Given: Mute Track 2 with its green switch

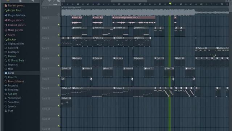Looking at the screenshot, I should click(x=59, y=25).
